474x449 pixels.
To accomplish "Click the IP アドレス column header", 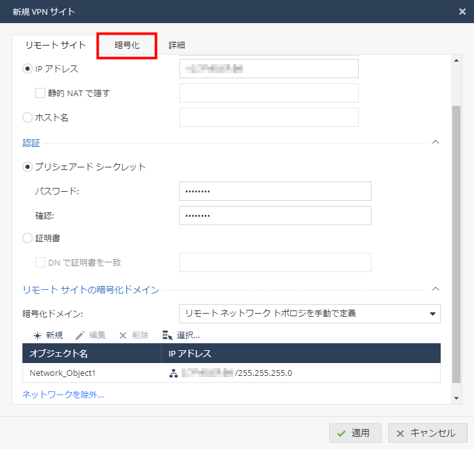I will pos(301,353).
